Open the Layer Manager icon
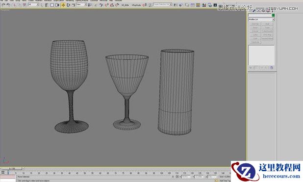This screenshot has width=303, height=182. 187,5
